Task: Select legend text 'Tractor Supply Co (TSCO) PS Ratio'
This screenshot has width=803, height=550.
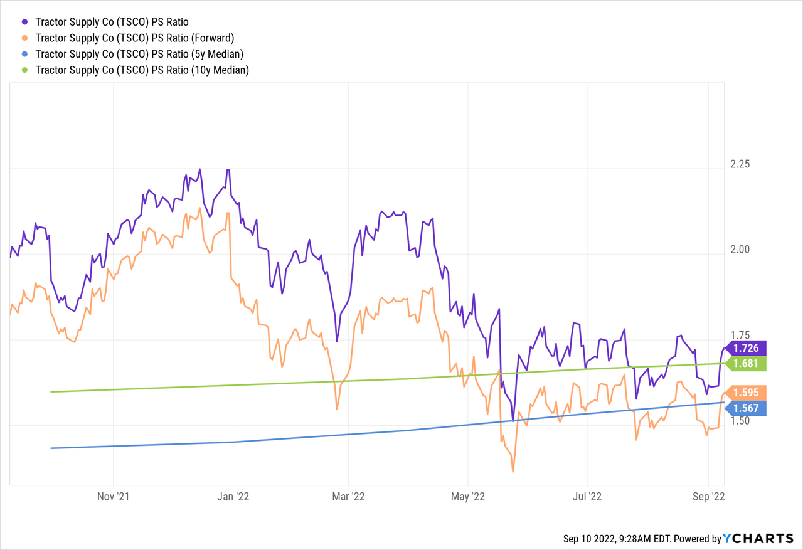Action: click(x=112, y=22)
